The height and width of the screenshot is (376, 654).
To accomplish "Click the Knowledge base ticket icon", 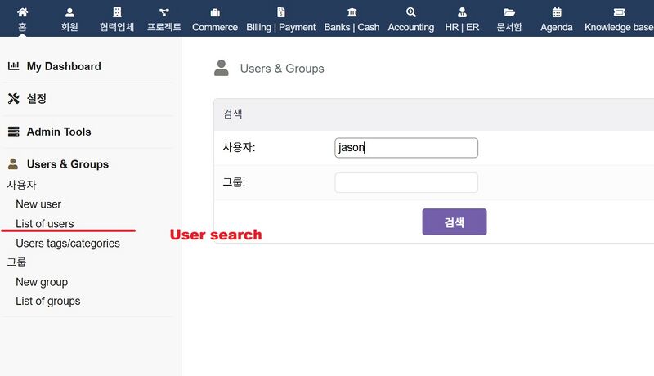I will point(620,12).
